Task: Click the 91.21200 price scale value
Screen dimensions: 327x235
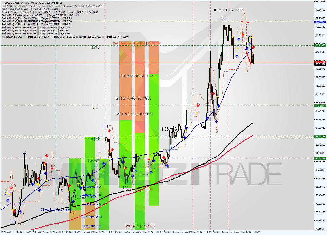Action: point(320,86)
